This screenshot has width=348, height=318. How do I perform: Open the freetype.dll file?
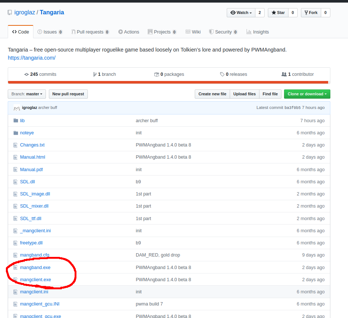pos(31,243)
